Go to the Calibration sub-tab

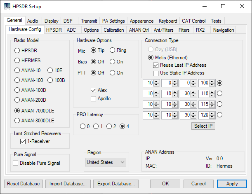click(113, 30)
